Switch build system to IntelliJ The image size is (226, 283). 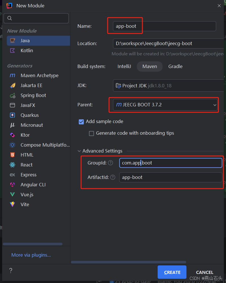tap(124, 66)
